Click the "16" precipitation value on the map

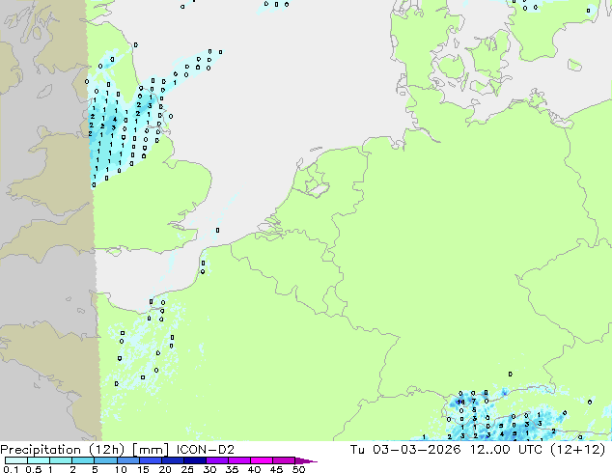pyautogui.click(x=461, y=402)
